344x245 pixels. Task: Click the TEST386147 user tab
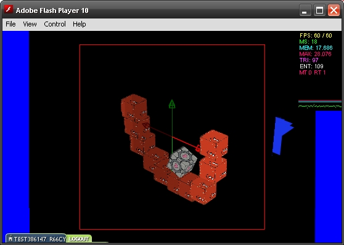pyautogui.click(x=36, y=239)
